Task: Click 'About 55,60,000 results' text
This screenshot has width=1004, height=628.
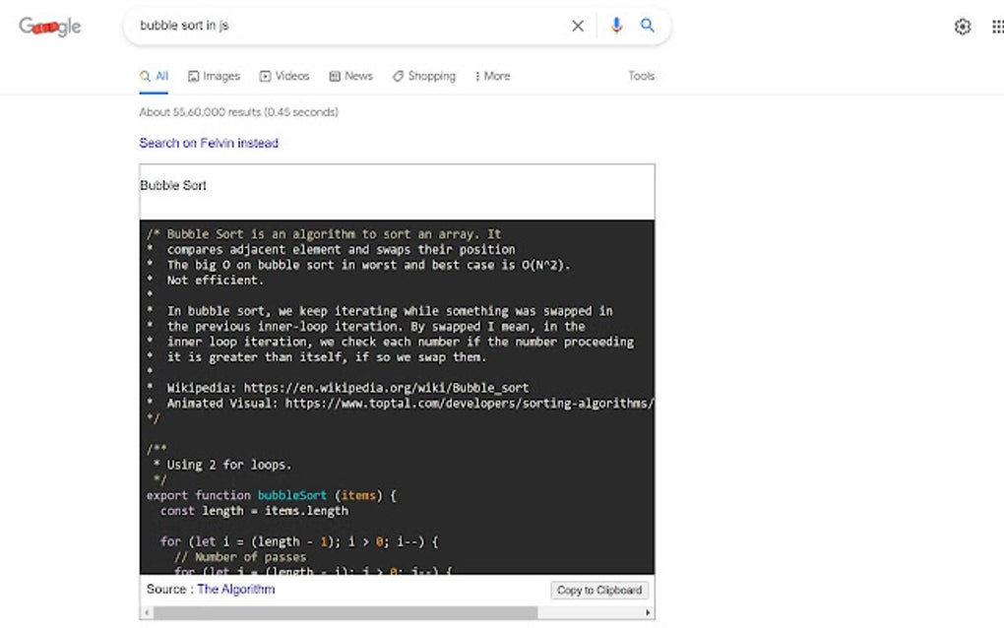Action: pos(239,112)
